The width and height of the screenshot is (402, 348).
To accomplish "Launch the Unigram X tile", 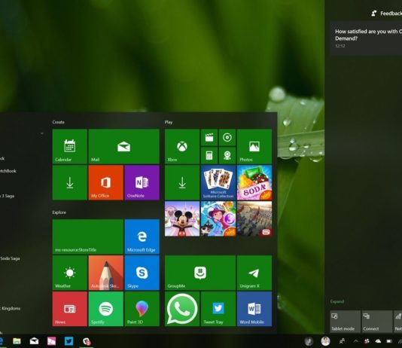I will point(254,273).
